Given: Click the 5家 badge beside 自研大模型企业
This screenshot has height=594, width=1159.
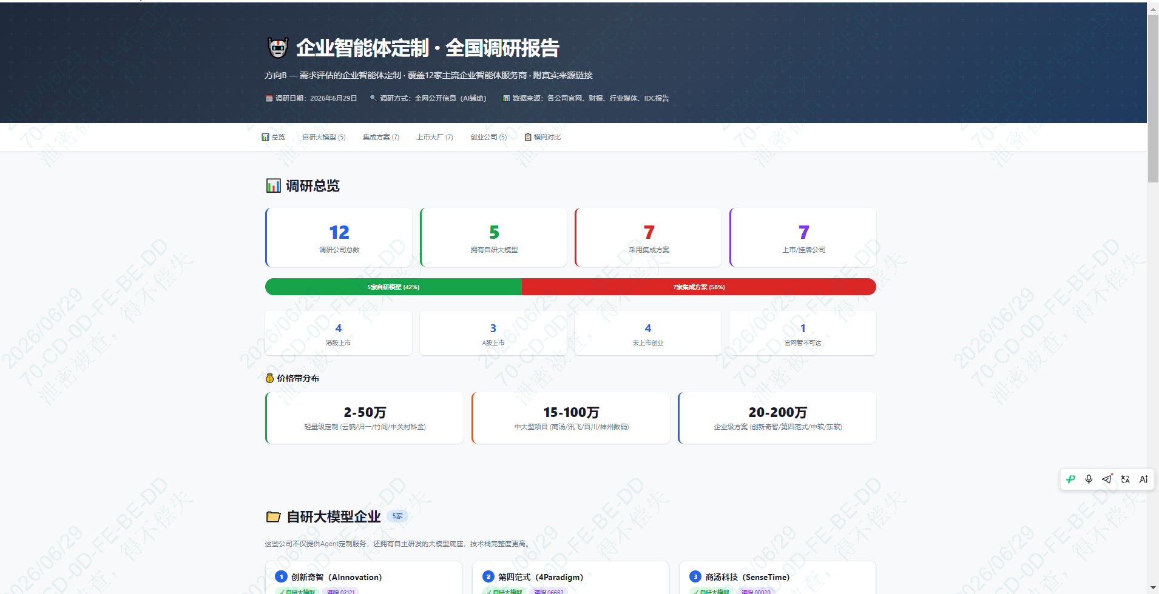Looking at the screenshot, I should point(397,516).
